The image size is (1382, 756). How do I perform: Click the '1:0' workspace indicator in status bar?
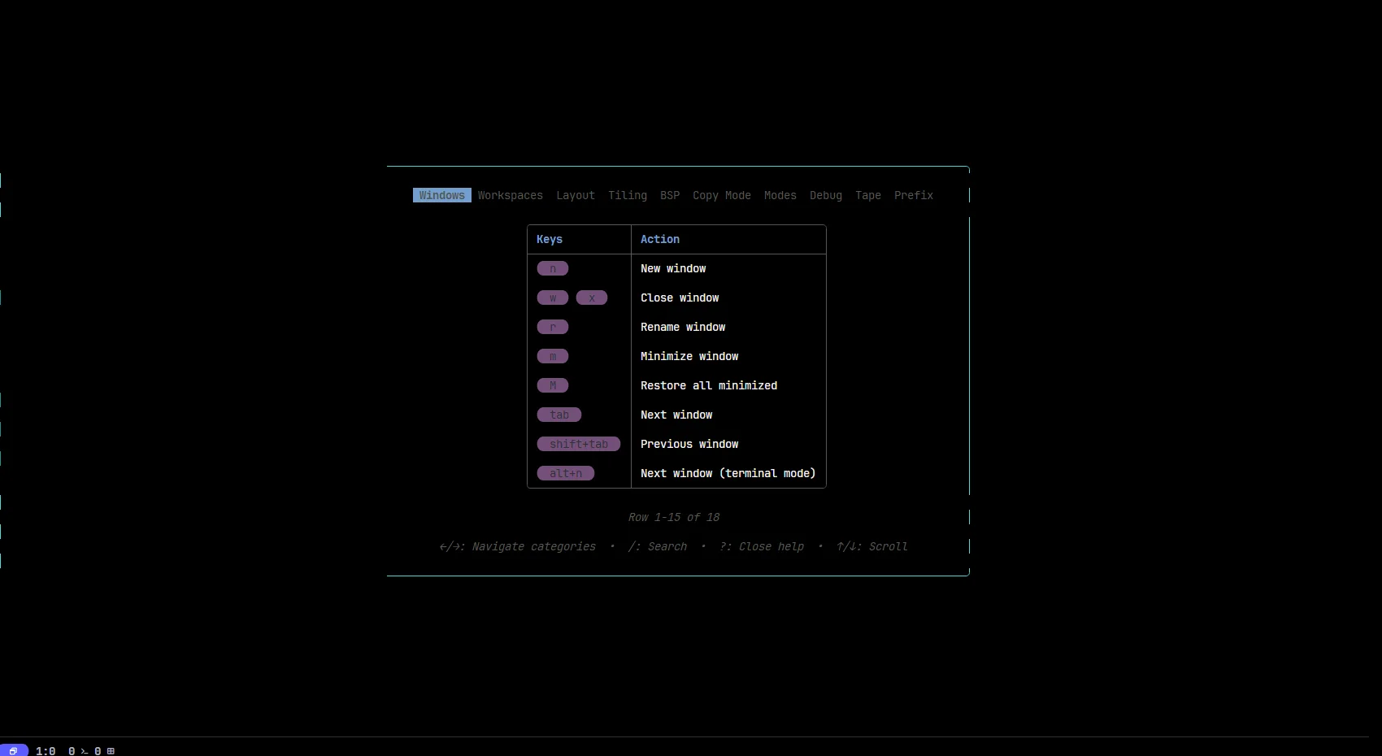[x=46, y=751]
